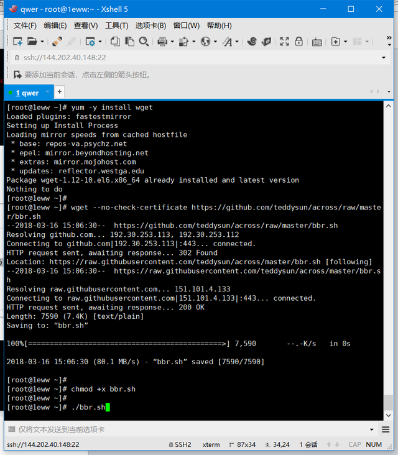
Task: Click the xterm status bar entry
Action: pos(211,445)
